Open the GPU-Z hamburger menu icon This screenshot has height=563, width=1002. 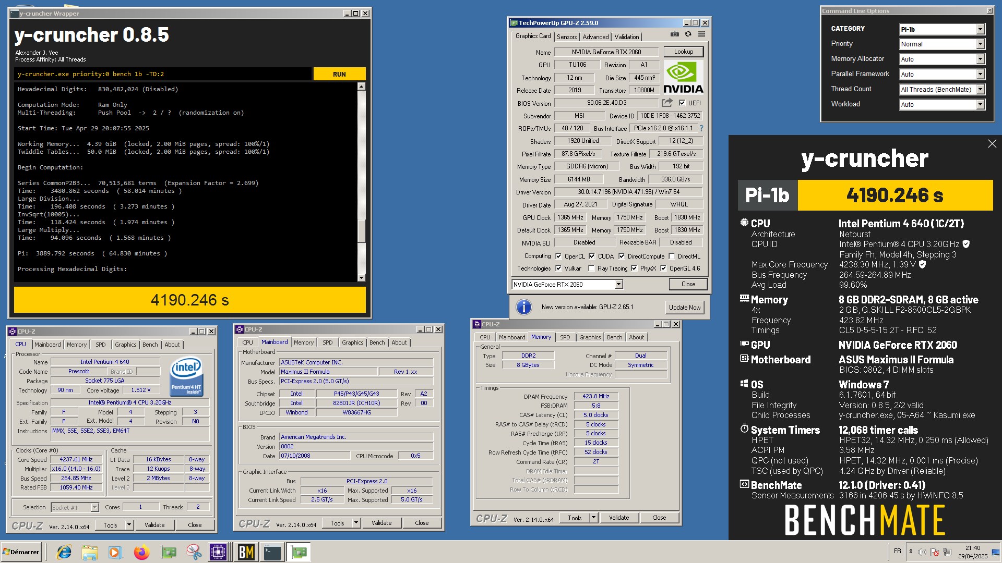click(x=702, y=34)
